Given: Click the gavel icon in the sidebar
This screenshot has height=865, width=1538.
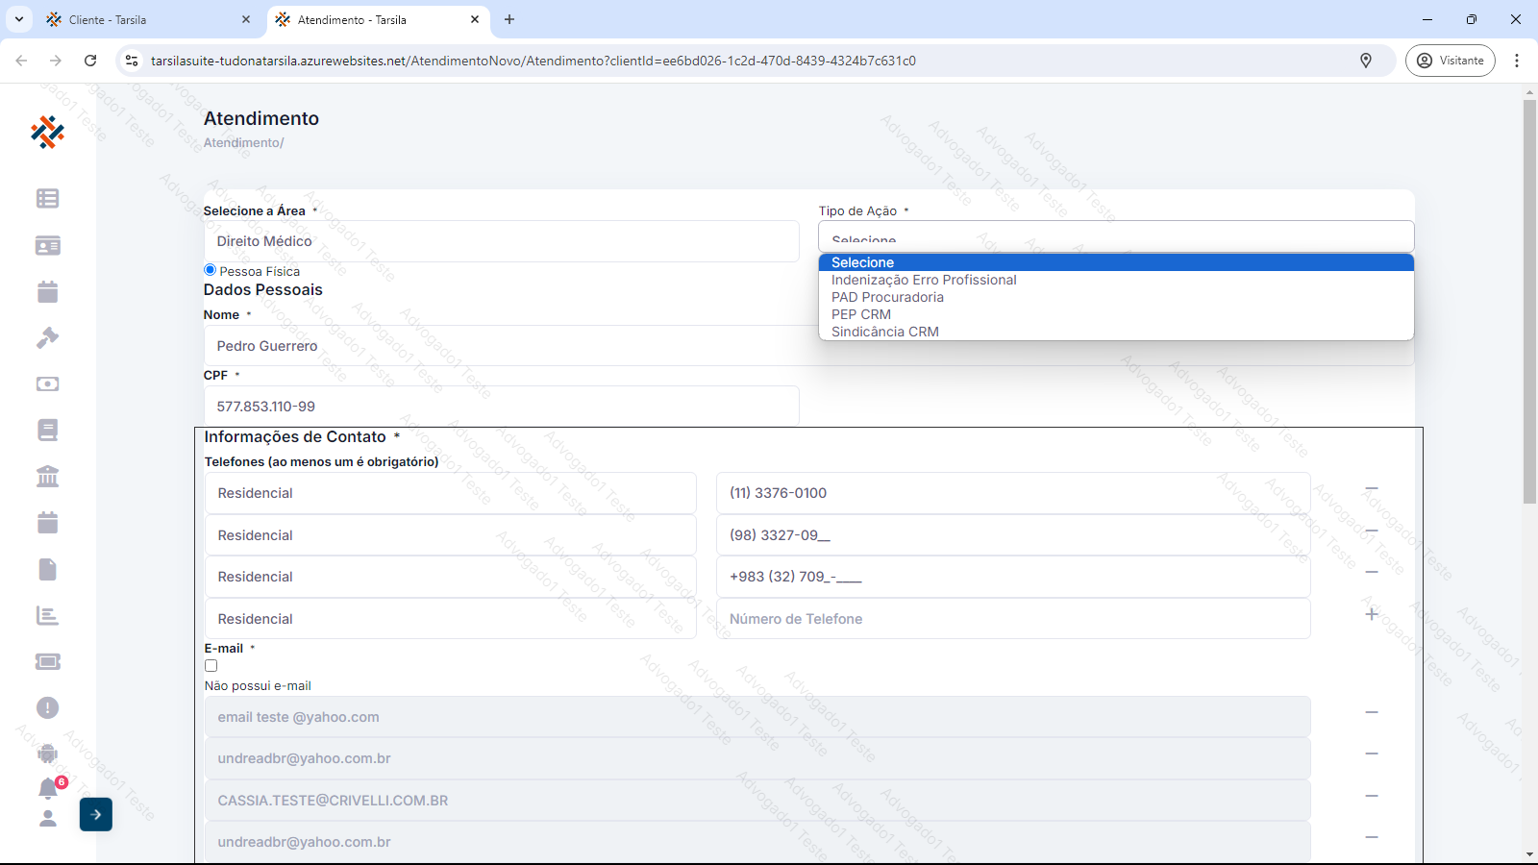Looking at the screenshot, I should tap(47, 337).
